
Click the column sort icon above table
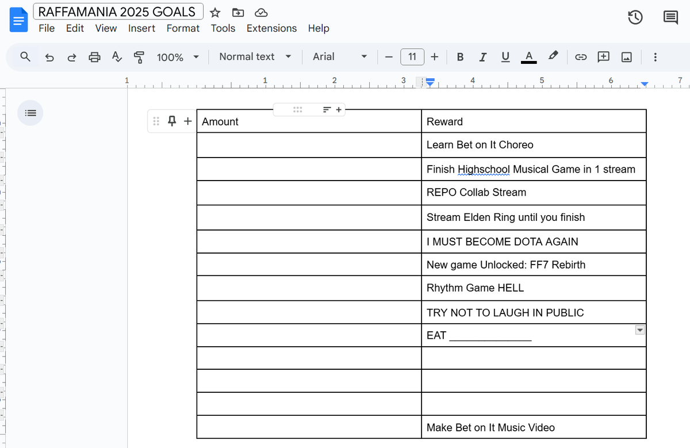point(326,109)
